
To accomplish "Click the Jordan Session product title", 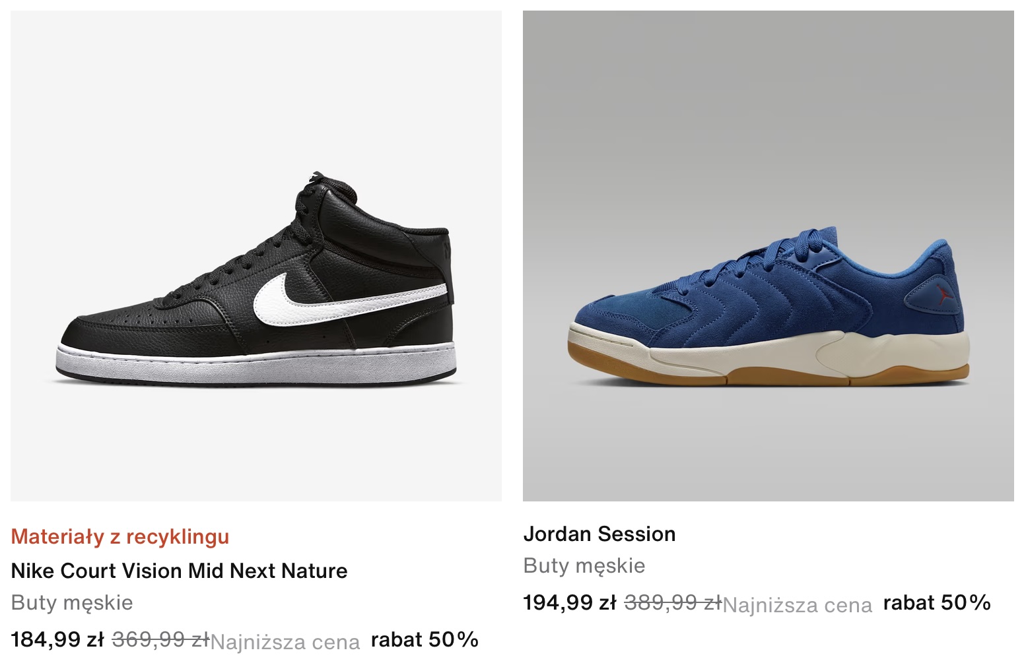I will click(x=599, y=534).
